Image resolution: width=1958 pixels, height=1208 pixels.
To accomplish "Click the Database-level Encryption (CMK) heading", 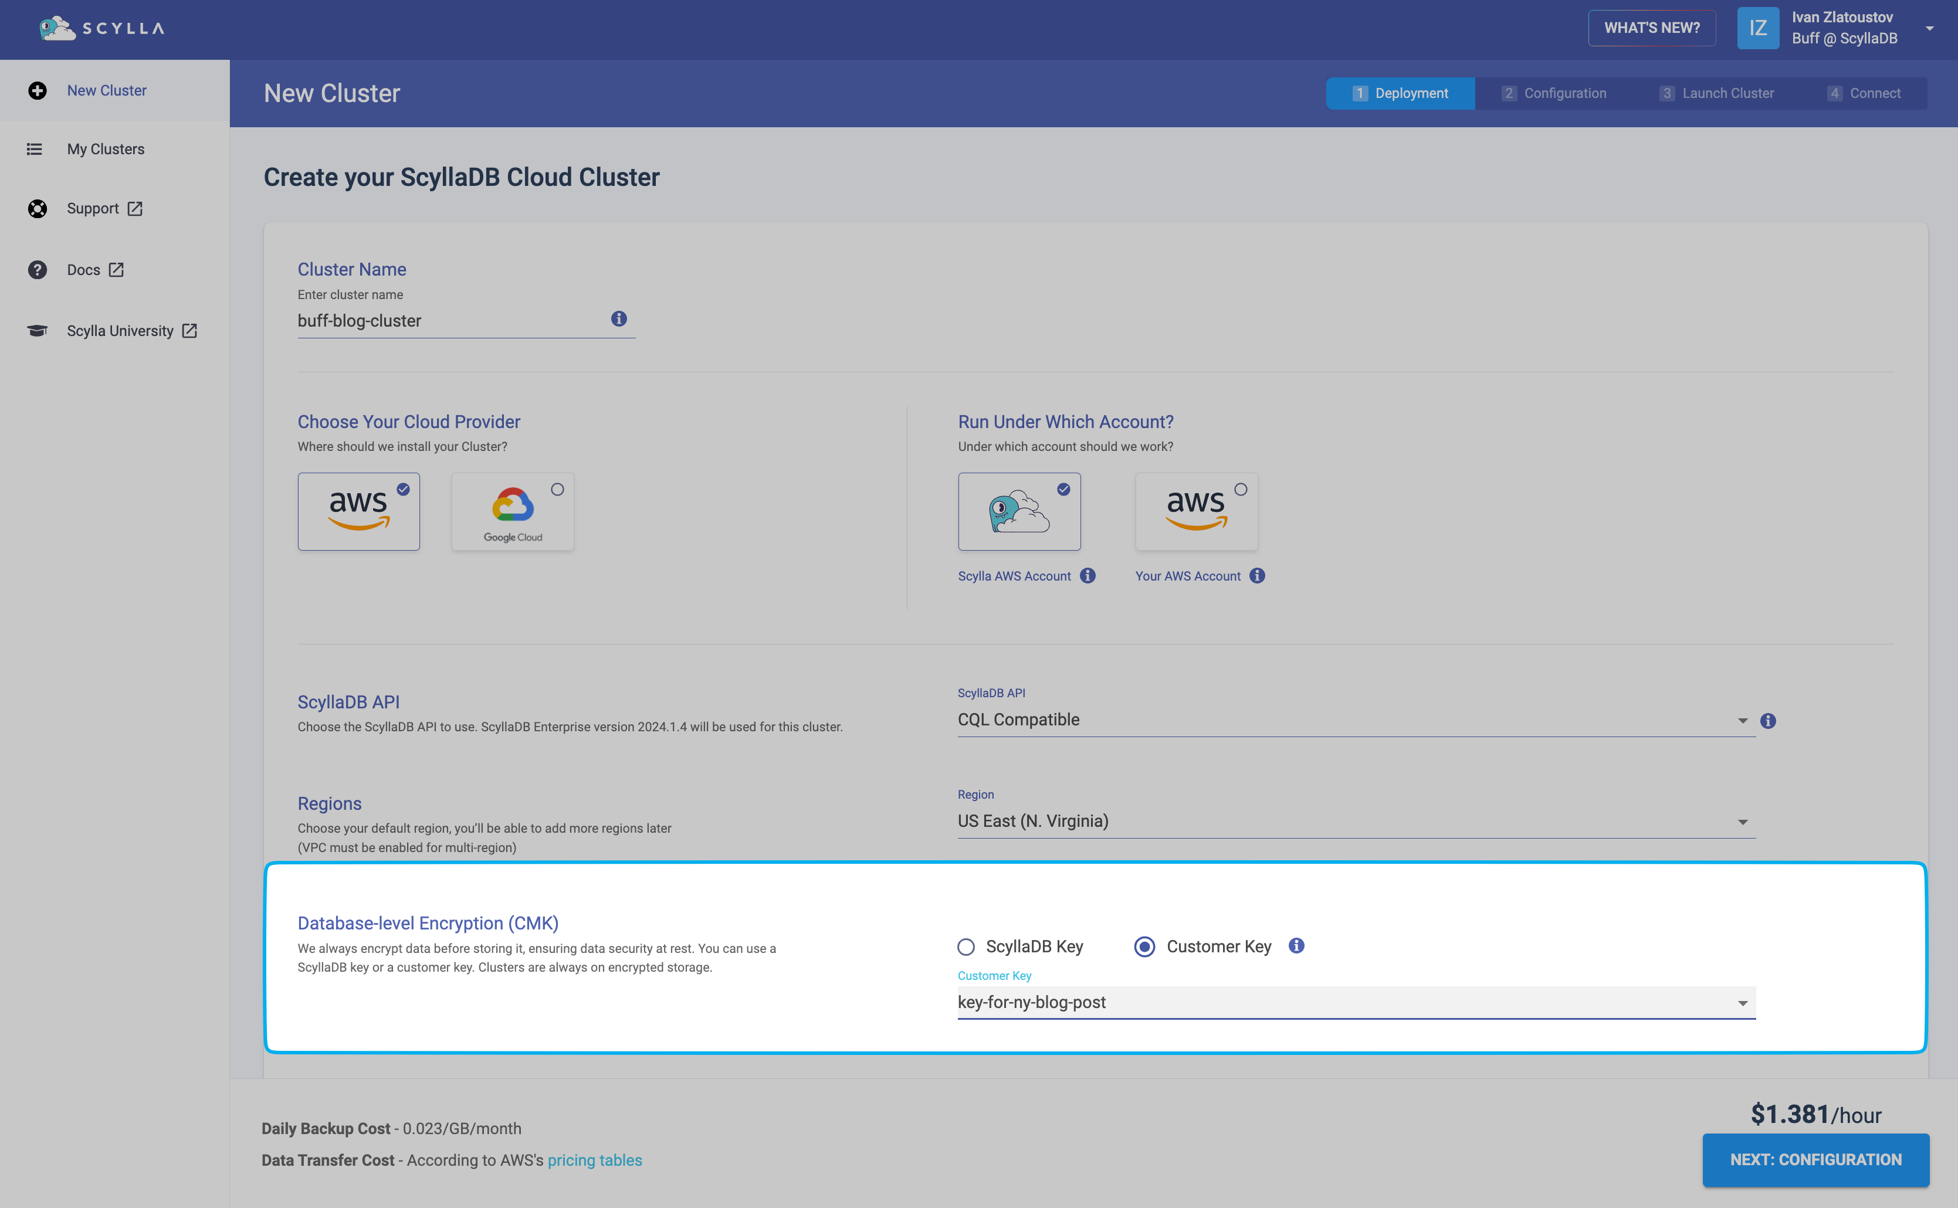I will point(428,923).
